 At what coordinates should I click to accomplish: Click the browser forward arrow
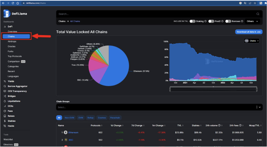(8, 3)
